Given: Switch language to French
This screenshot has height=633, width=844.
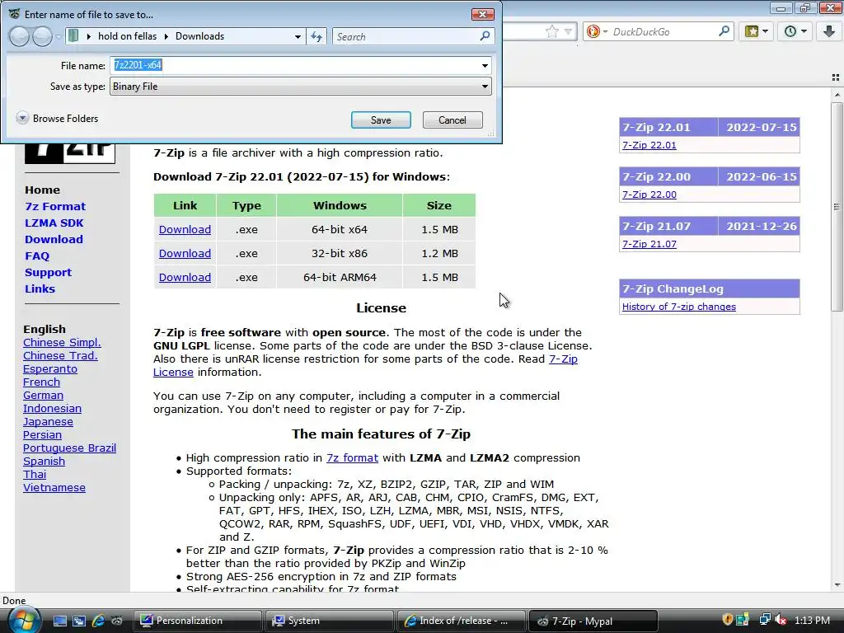Looking at the screenshot, I should pyautogui.click(x=41, y=382).
